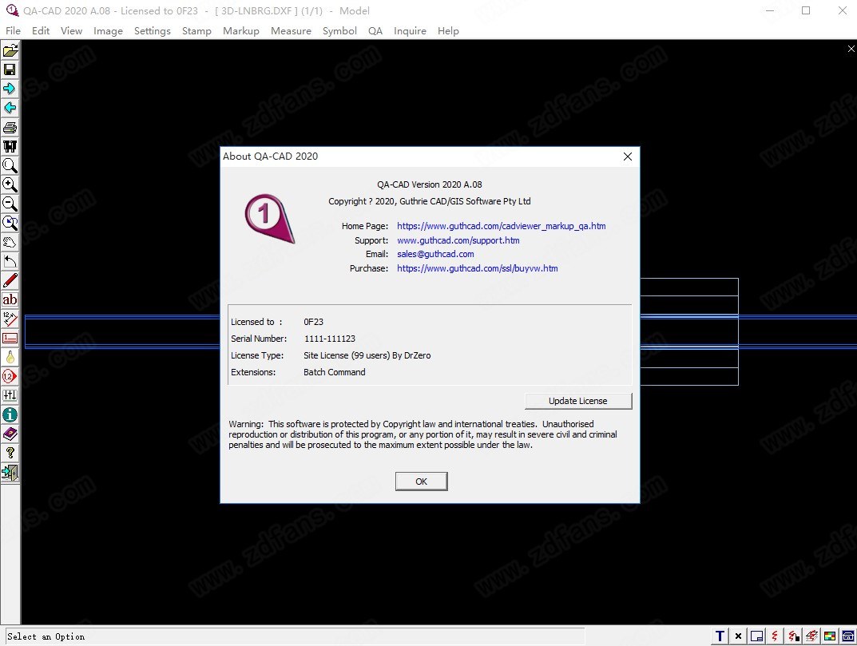Click the binoculars find icon
857x646 pixels.
[10, 146]
